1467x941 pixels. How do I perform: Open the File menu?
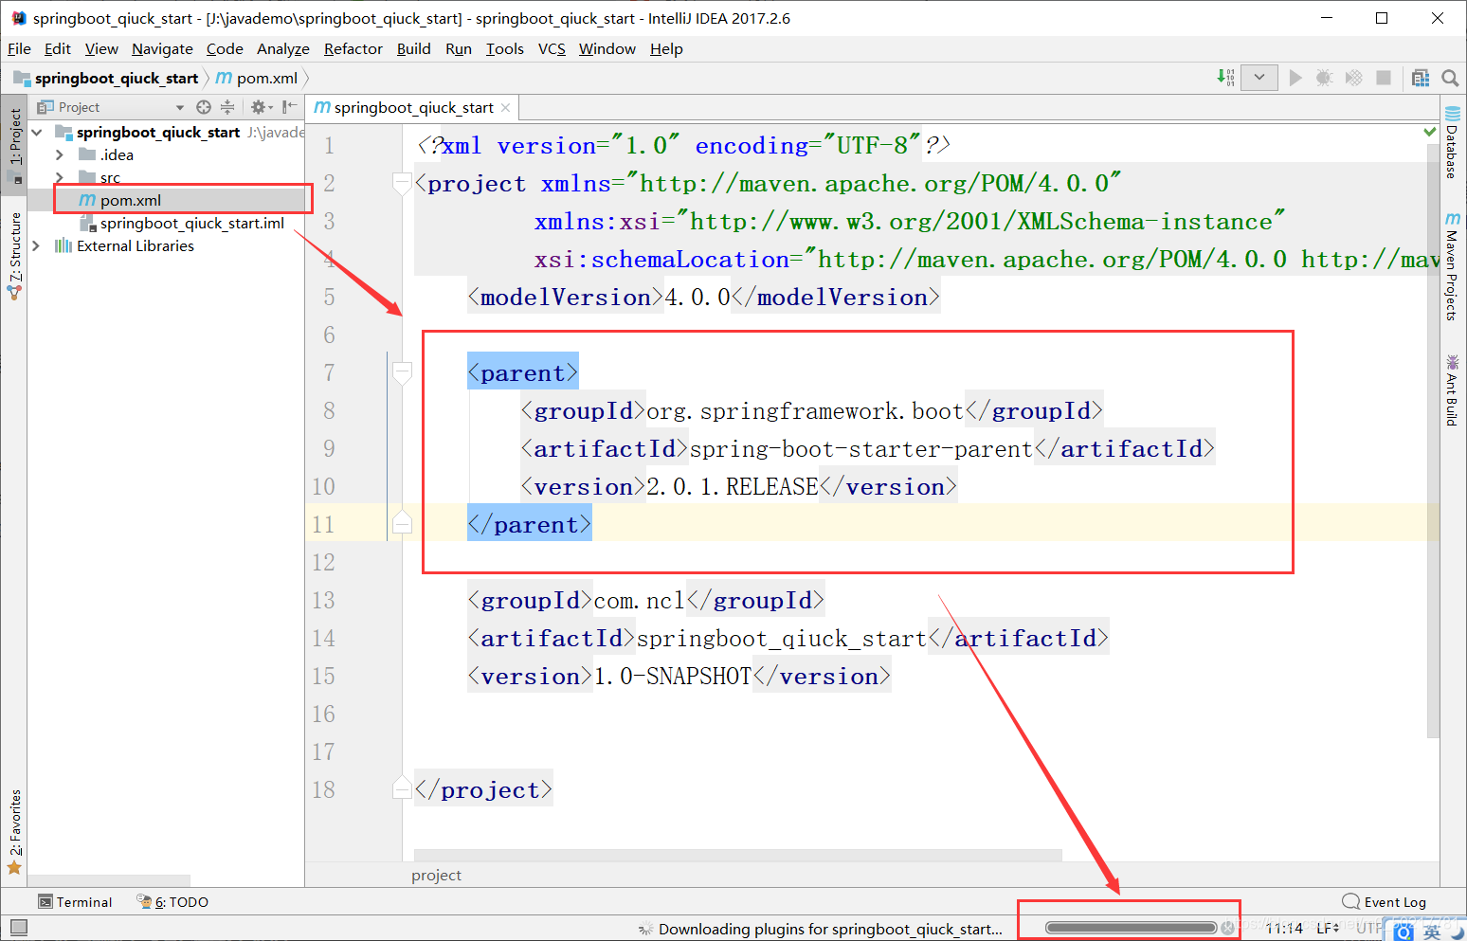(19, 48)
